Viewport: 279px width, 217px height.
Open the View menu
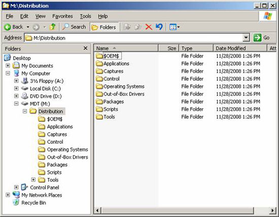pos(41,16)
